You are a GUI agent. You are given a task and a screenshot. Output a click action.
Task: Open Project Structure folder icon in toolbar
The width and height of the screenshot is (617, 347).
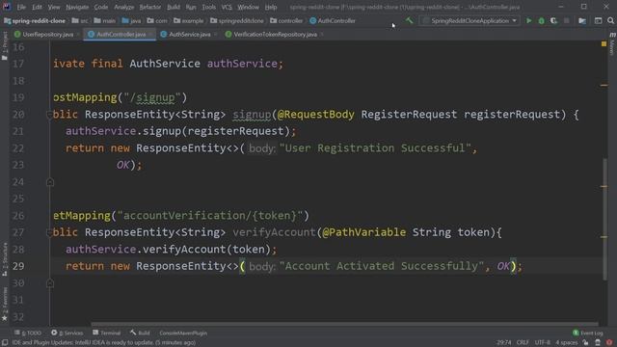[x=582, y=20]
